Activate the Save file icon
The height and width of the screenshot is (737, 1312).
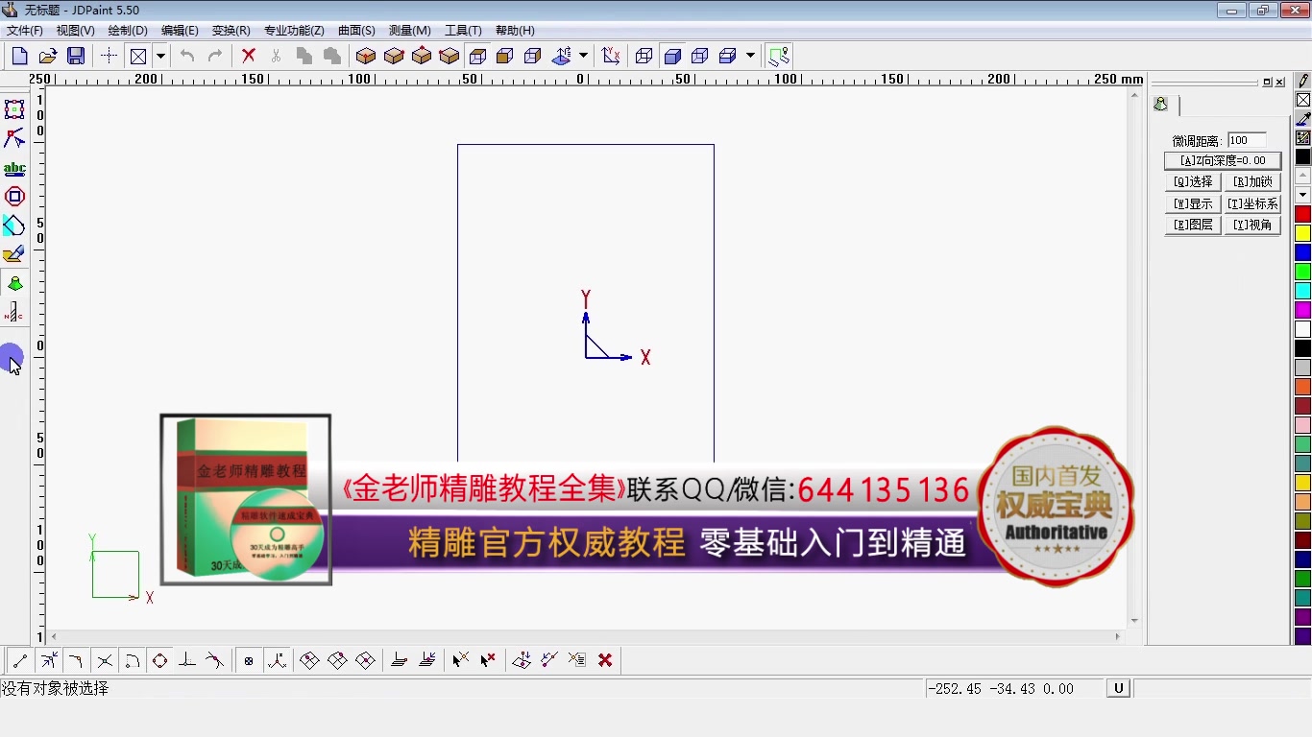[x=76, y=55]
